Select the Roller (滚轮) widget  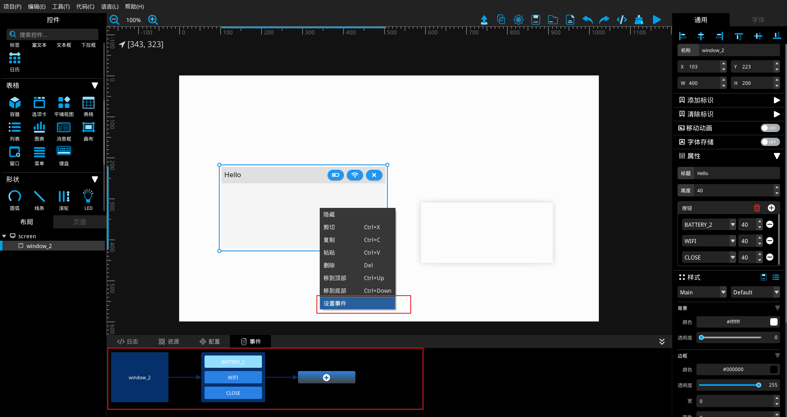pos(64,200)
